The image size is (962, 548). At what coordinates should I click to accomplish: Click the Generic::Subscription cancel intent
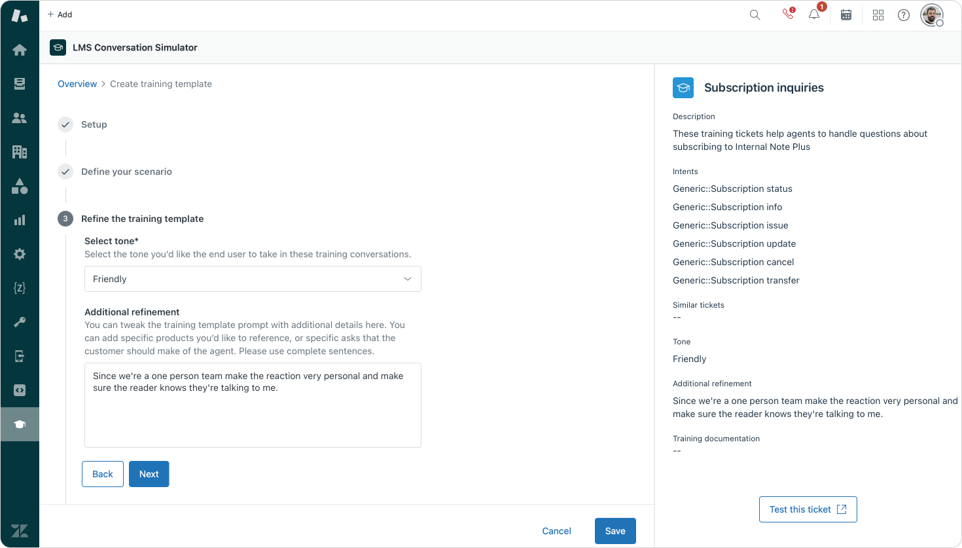(734, 262)
